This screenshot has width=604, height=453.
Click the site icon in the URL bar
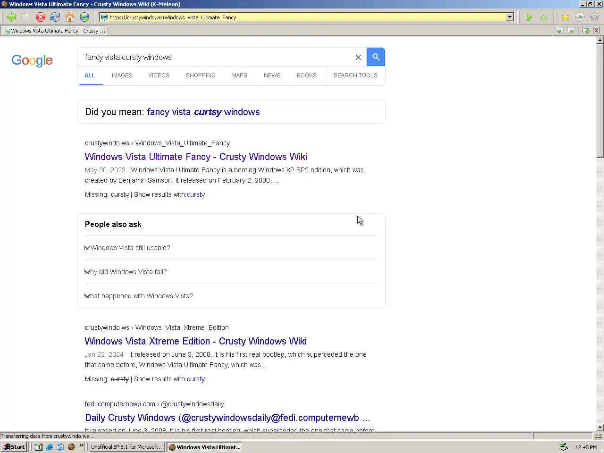pyautogui.click(x=104, y=17)
